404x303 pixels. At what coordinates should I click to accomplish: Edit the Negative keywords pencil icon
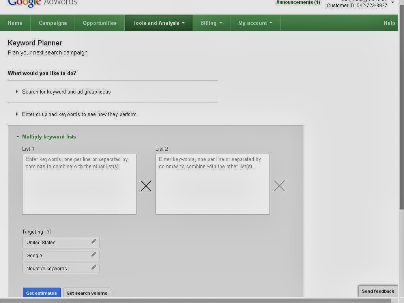(94, 267)
